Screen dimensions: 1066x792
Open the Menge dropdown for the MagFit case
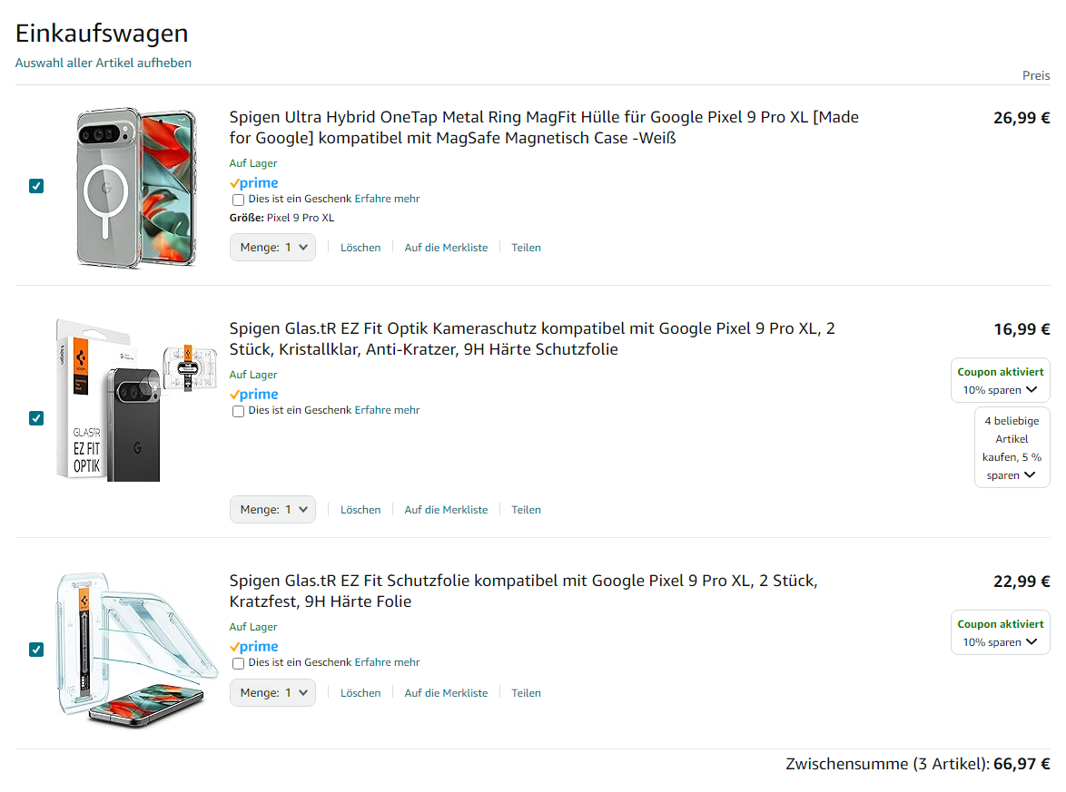coord(272,248)
